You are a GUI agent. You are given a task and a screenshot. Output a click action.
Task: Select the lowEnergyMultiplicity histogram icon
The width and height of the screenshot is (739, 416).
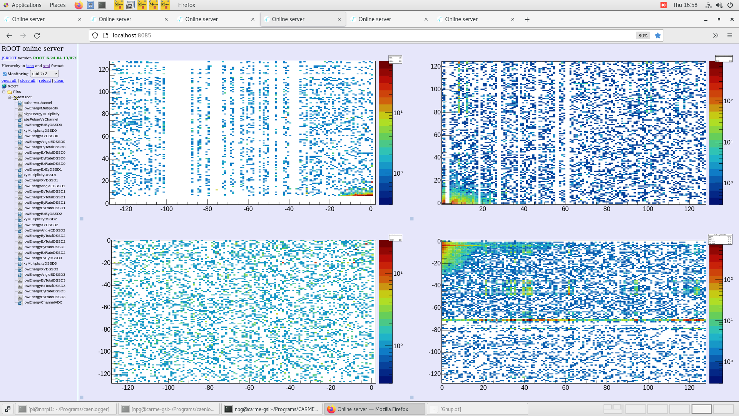pyautogui.click(x=20, y=108)
